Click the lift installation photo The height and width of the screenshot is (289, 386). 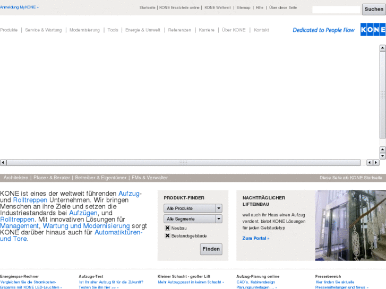pyautogui.click(x=350, y=225)
